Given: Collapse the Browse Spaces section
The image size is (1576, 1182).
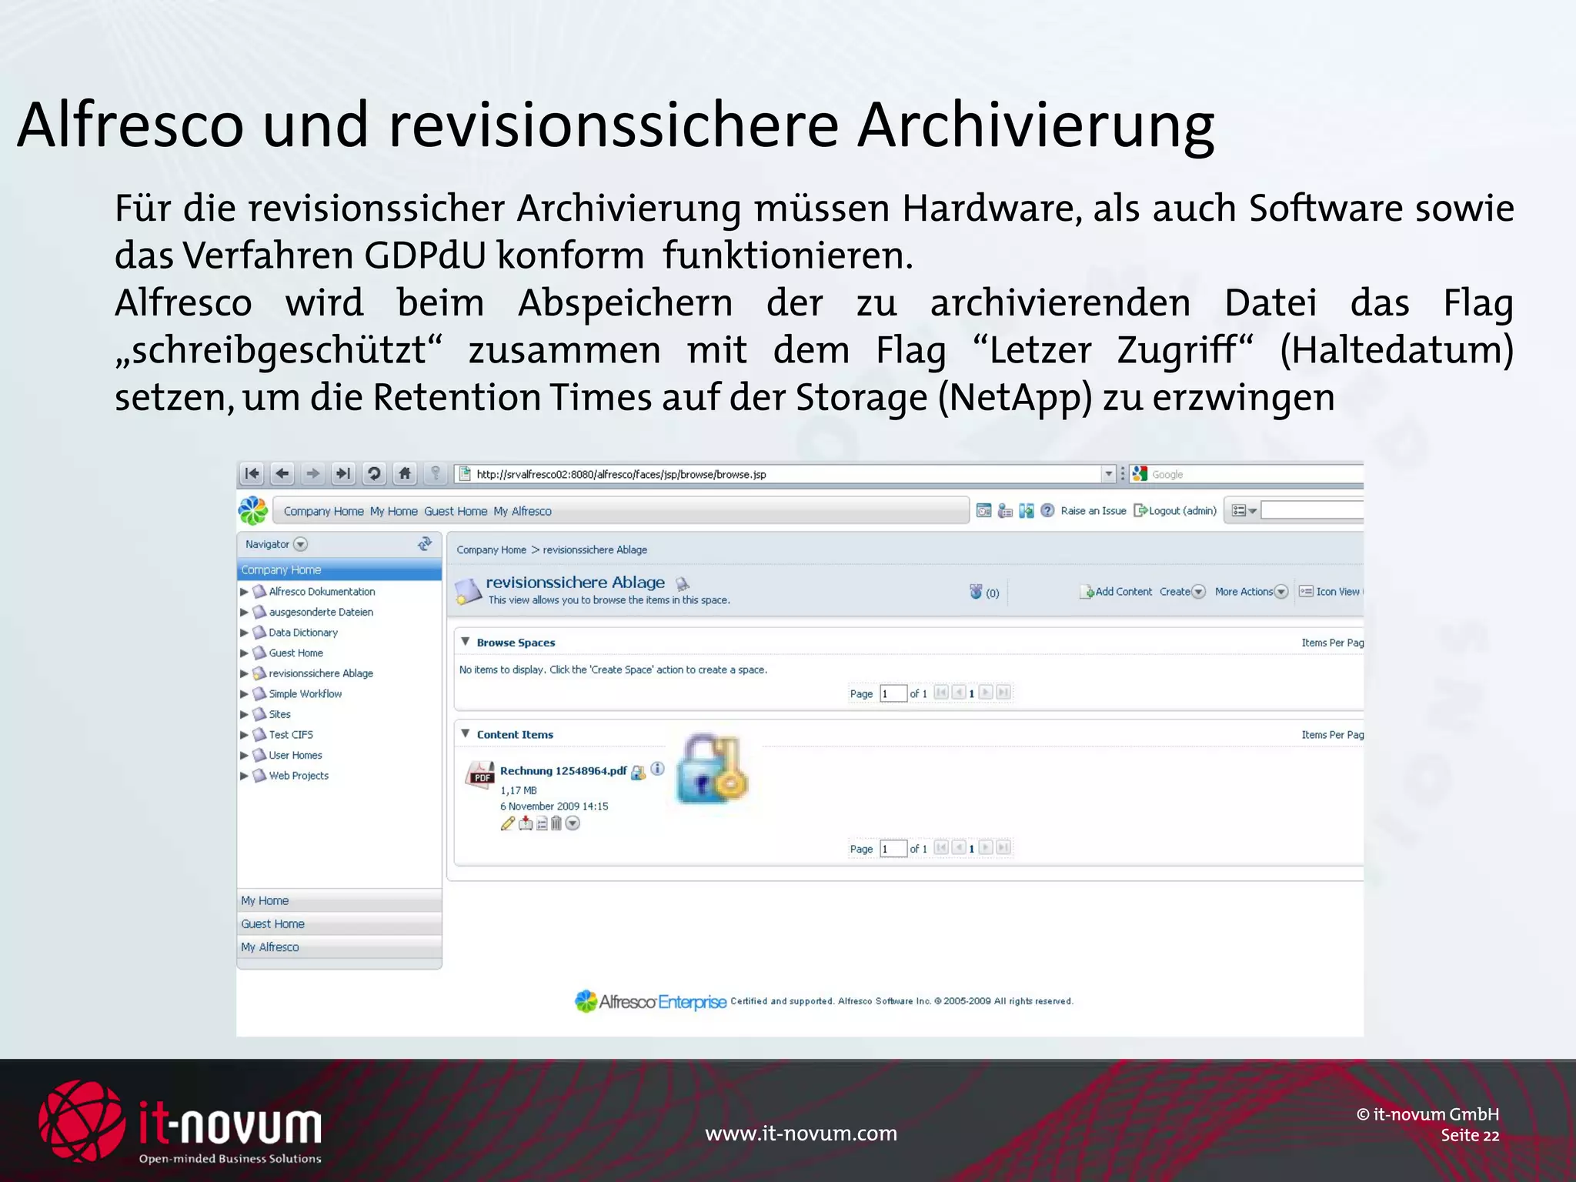Looking at the screenshot, I should 466,641.
